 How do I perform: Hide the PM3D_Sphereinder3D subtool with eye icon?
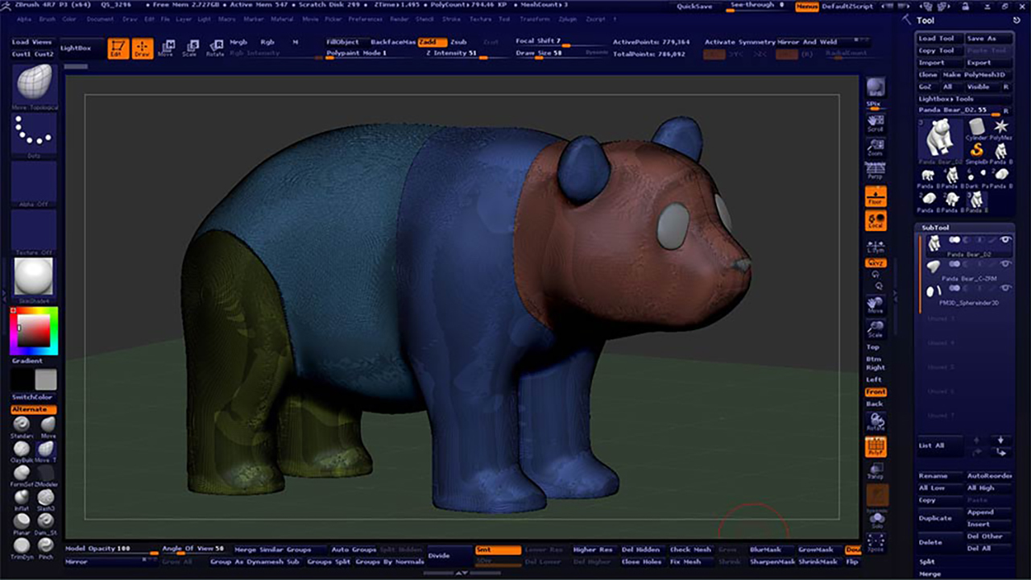click(1005, 288)
